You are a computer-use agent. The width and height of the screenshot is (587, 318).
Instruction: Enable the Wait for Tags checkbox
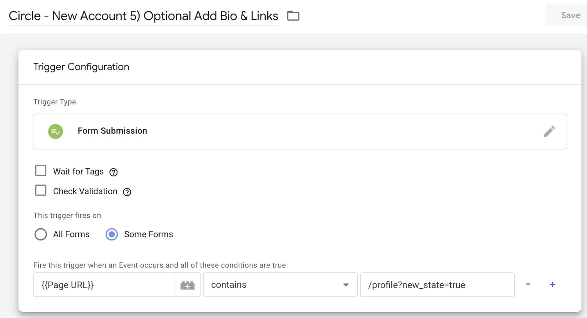pyautogui.click(x=41, y=171)
